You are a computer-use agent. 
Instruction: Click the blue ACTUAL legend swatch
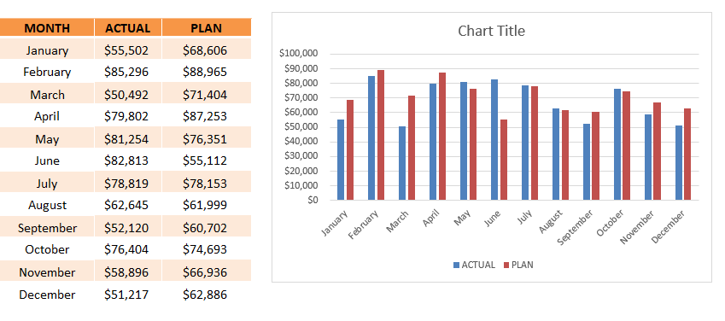pos(456,265)
